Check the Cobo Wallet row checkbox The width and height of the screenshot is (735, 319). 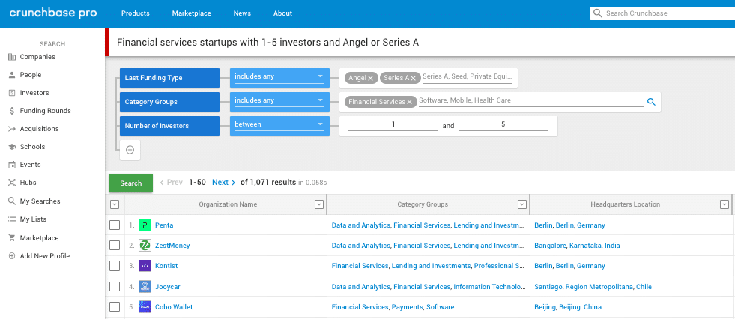115,307
